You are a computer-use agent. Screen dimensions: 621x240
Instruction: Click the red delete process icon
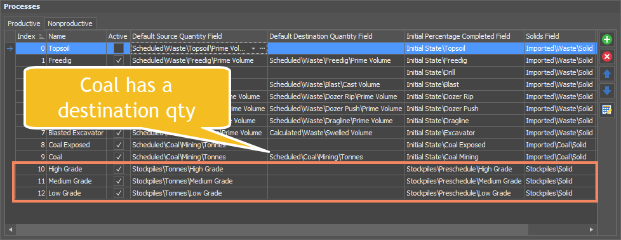607,57
